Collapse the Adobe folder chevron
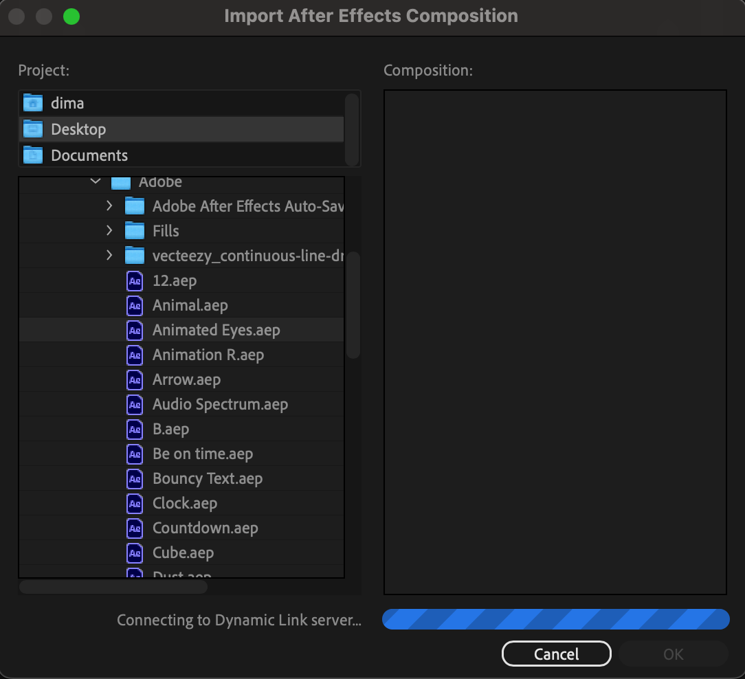 point(96,181)
